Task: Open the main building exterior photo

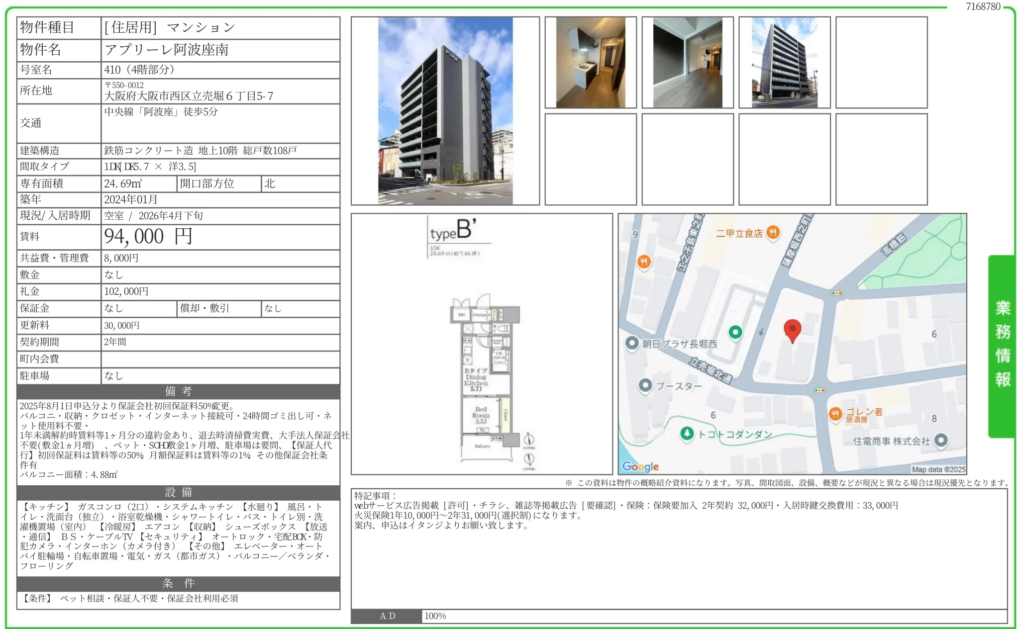Action: [x=445, y=111]
